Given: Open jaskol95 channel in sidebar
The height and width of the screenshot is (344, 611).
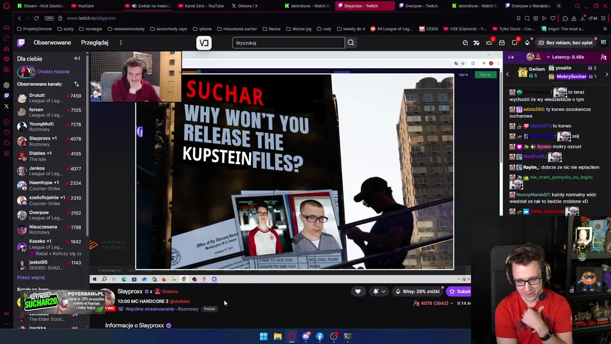Looking at the screenshot, I should pos(49,265).
